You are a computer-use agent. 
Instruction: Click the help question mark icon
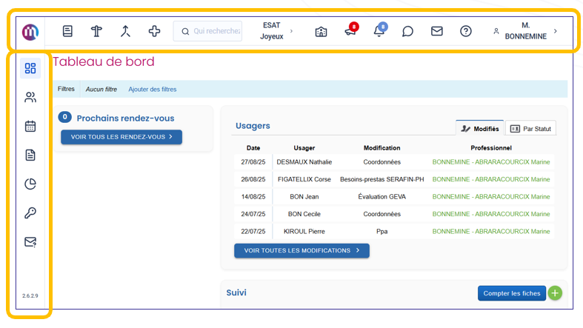tap(466, 32)
